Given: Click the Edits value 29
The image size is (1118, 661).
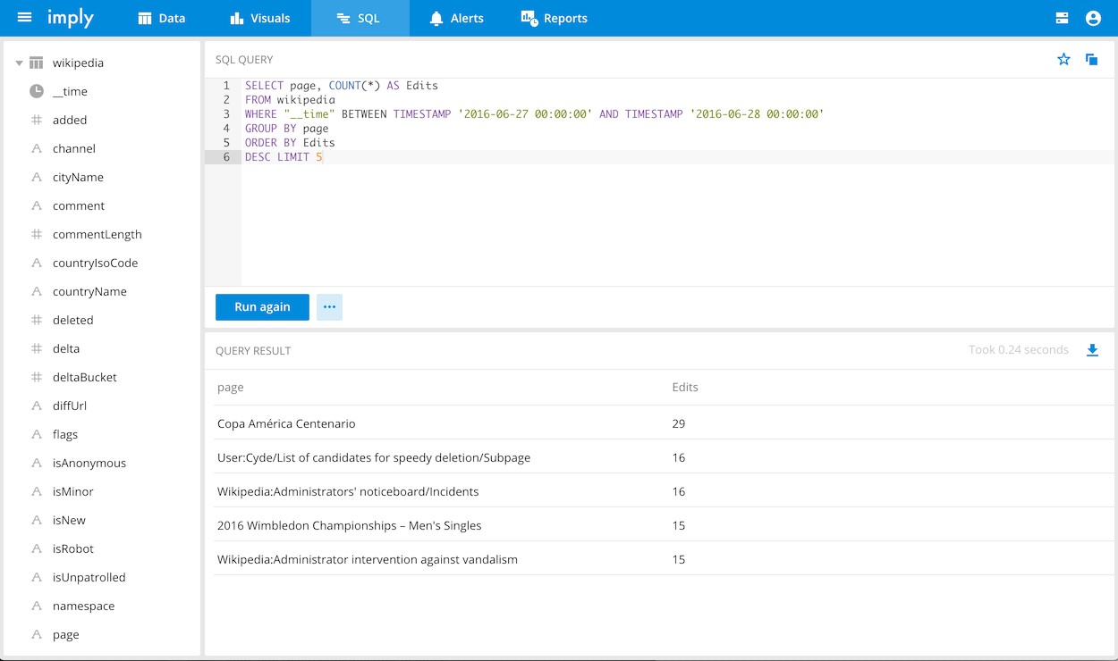Looking at the screenshot, I should pyautogui.click(x=679, y=424).
